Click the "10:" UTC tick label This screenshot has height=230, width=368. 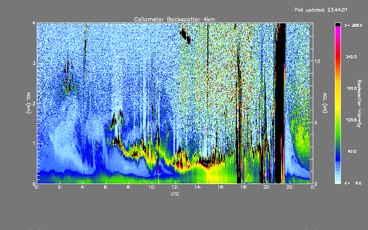pos(152,187)
